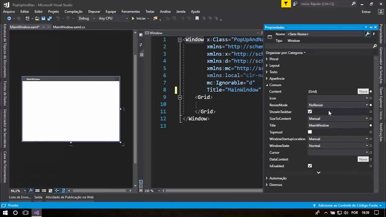Show more Comum properties with down chevron

tap(319, 172)
